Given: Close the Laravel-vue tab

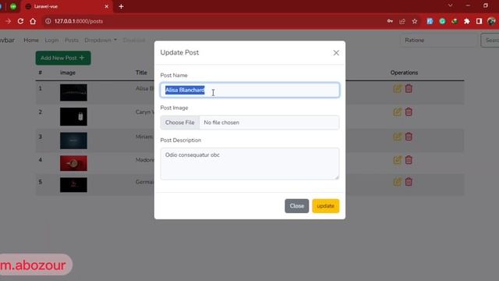Looking at the screenshot, I should [107, 6].
